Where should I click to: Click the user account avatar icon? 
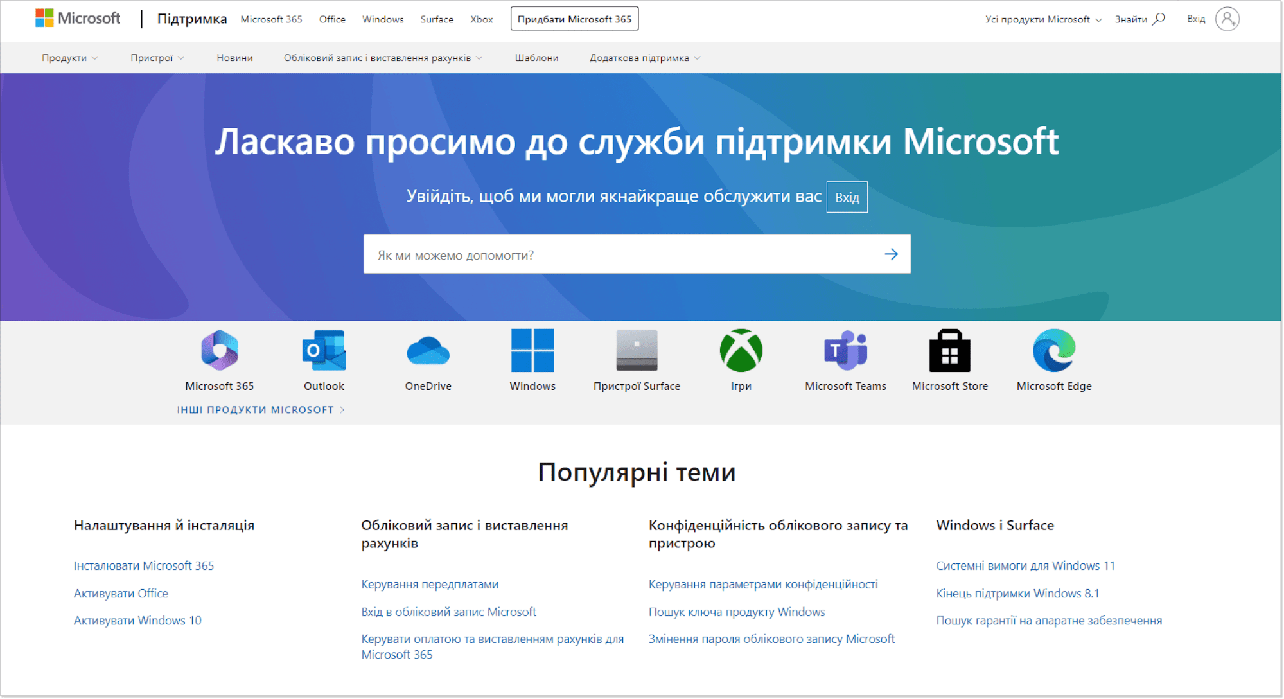click(1227, 19)
